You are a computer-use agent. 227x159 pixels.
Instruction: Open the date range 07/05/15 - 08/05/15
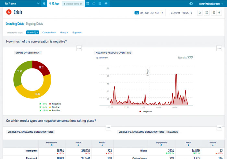click(x=181, y=13)
